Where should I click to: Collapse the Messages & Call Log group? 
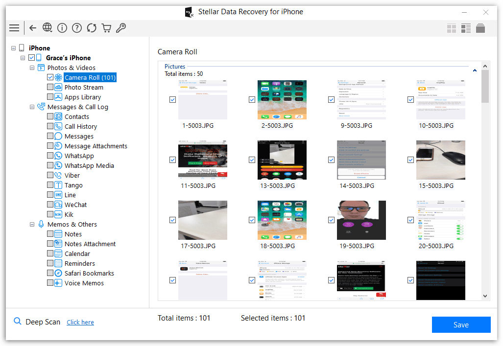coord(32,107)
